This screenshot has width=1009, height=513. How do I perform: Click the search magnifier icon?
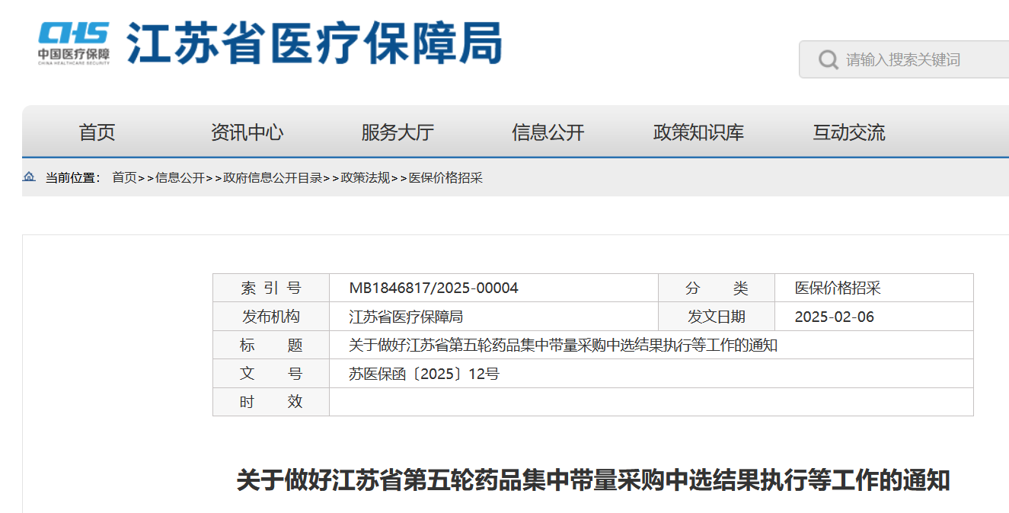point(829,59)
